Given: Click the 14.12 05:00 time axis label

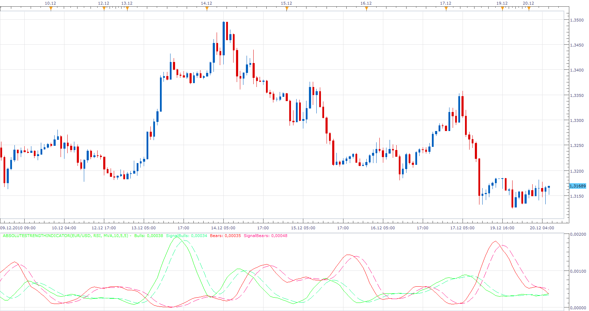Looking at the screenshot, I should [223, 228].
